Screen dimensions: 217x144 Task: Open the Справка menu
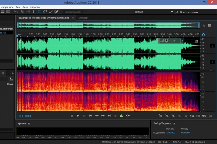[35, 7]
